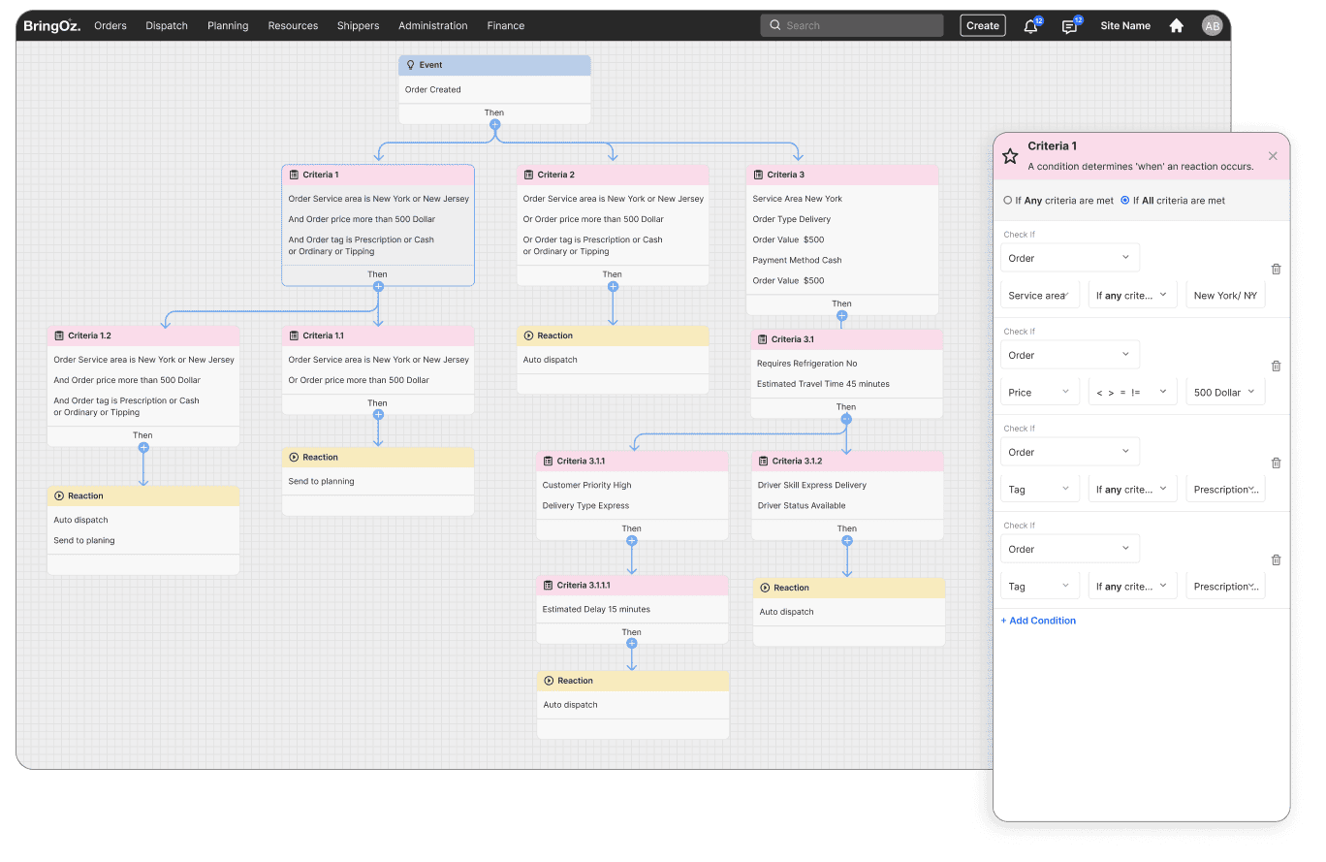
Task: Open the Planning menu
Action: (228, 26)
